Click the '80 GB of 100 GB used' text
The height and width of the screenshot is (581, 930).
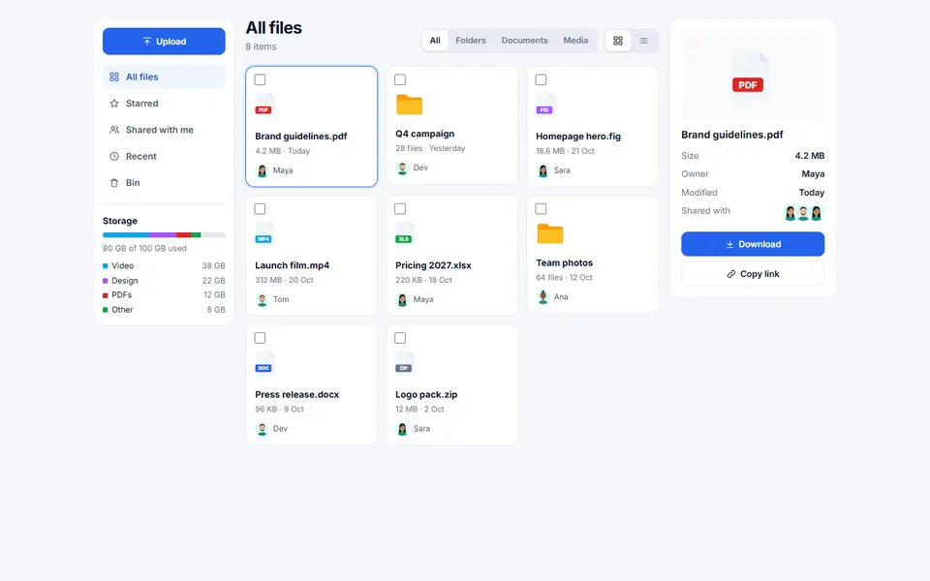click(x=144, y=249)
